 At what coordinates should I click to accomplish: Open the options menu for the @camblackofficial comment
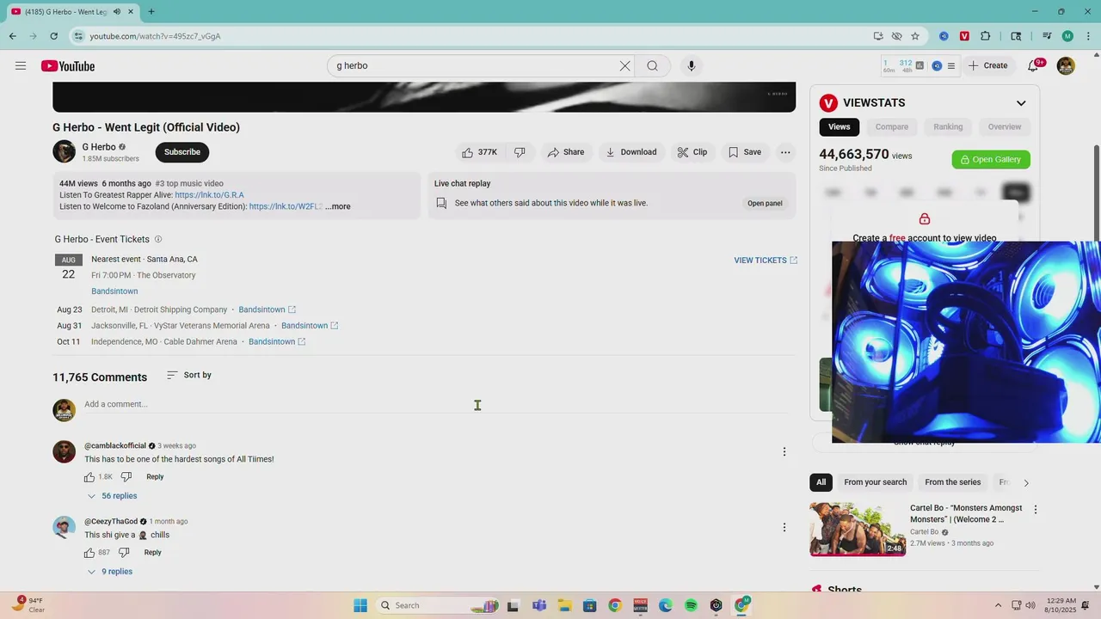pos(784,451)
